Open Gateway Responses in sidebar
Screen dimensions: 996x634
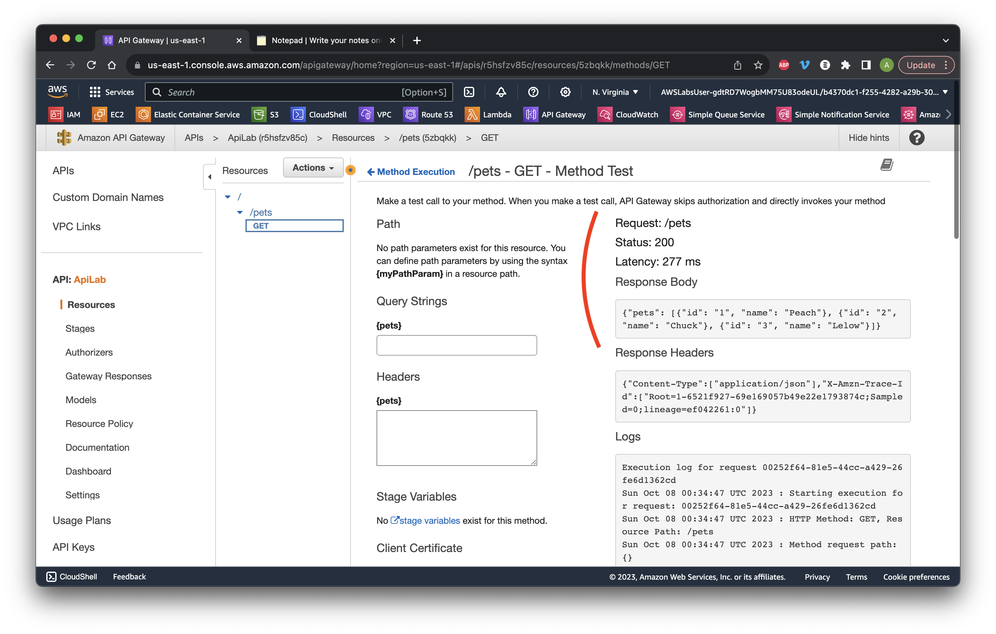[x=108, y=376]
